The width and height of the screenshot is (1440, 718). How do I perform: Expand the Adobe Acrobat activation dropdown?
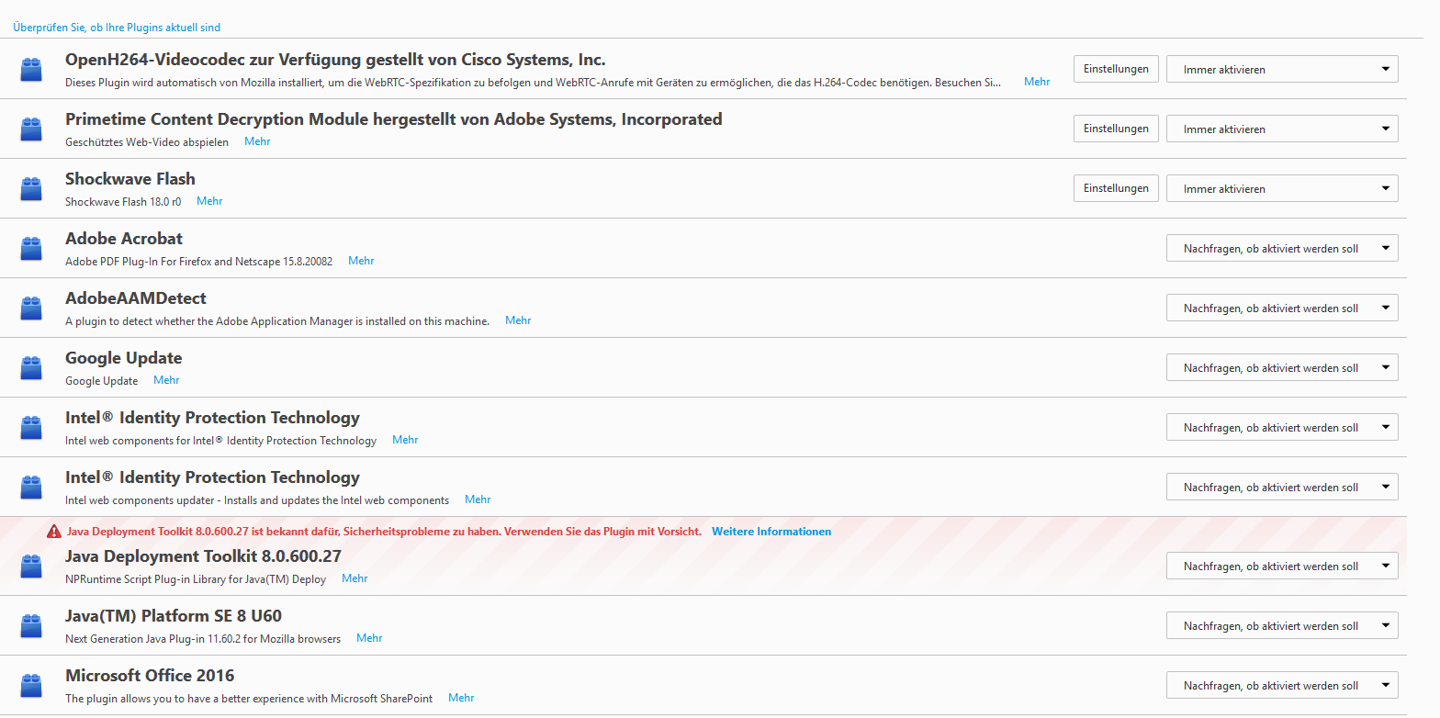point(1281,249)
